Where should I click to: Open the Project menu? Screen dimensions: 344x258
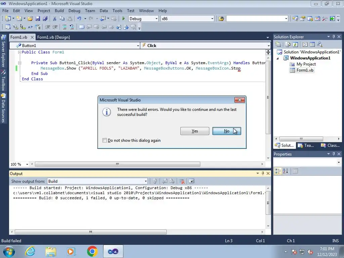pos(44,10)
